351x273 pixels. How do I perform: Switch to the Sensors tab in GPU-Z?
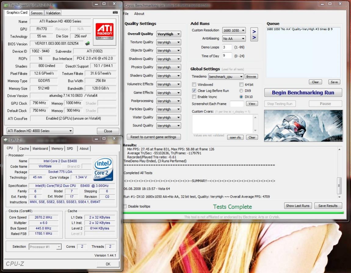pos(37,13)
